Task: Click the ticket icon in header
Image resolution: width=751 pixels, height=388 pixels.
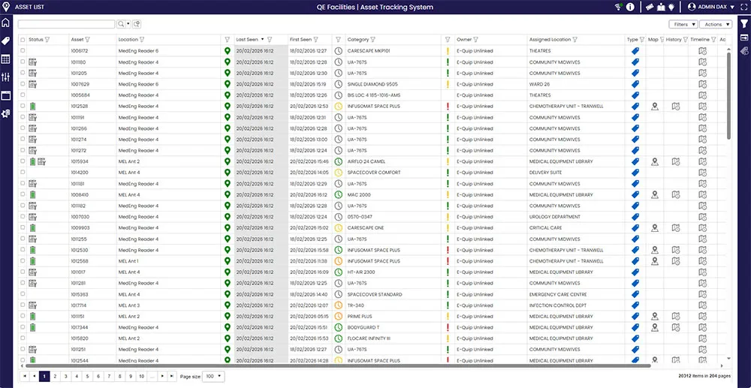Action: [650, 7]
